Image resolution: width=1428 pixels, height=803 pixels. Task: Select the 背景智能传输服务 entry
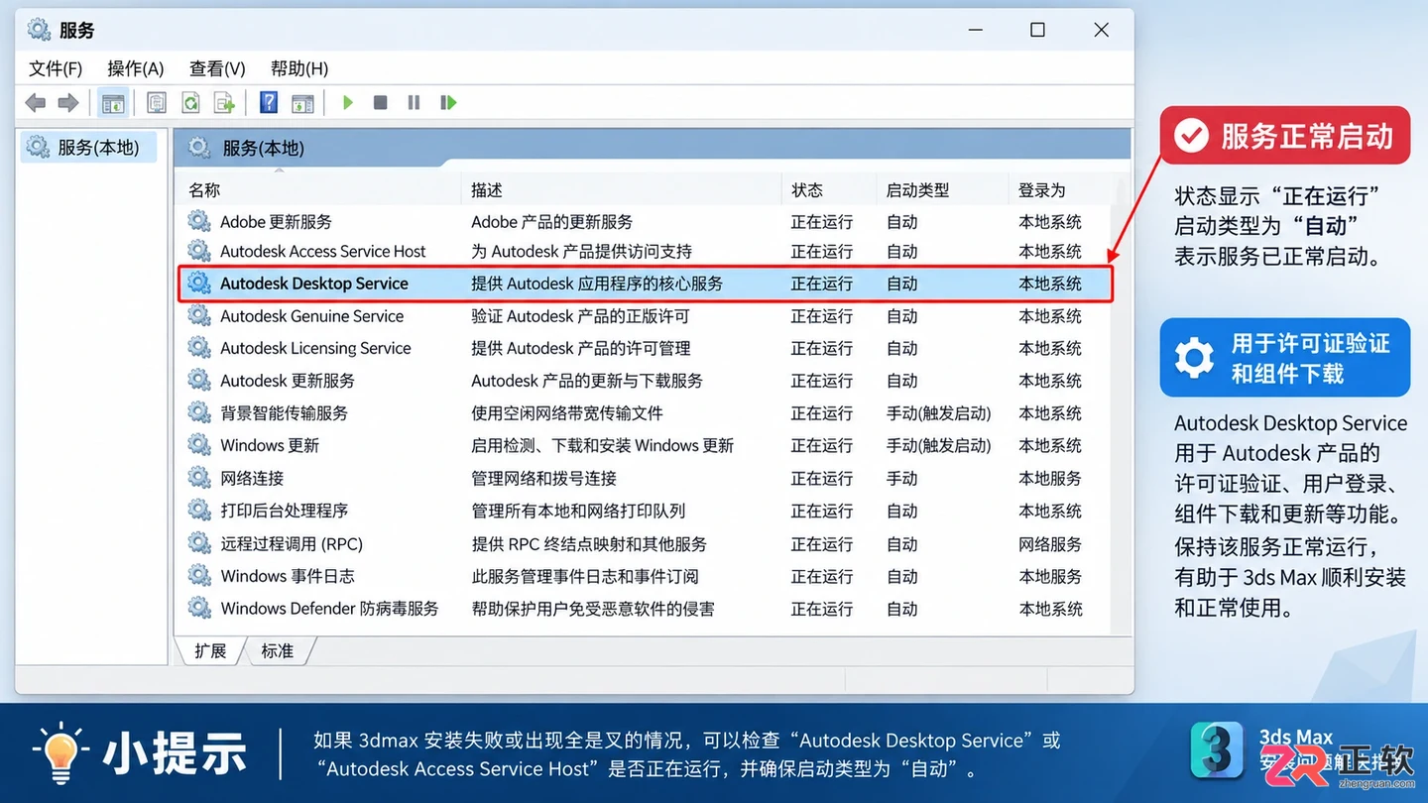point(285,413)
